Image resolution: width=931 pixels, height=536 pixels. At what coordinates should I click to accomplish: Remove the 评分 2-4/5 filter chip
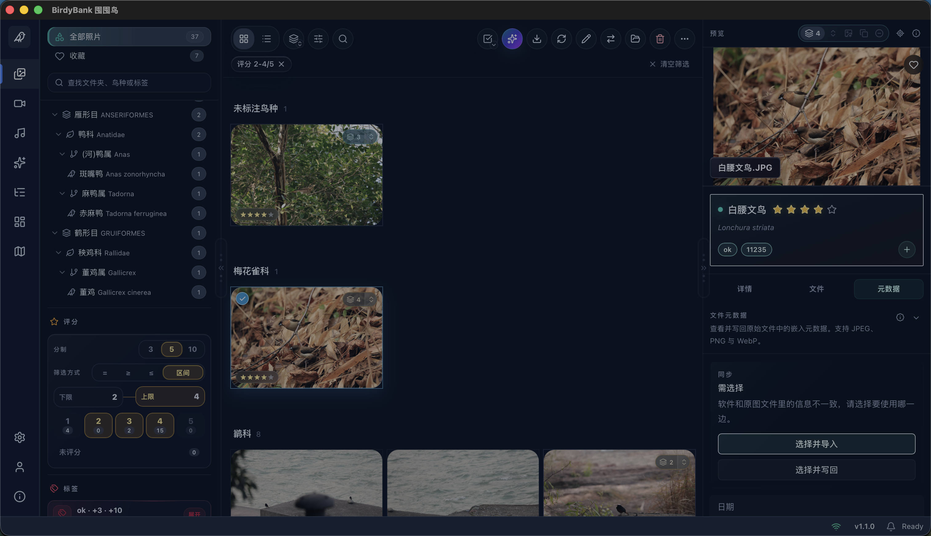point(281,64)
